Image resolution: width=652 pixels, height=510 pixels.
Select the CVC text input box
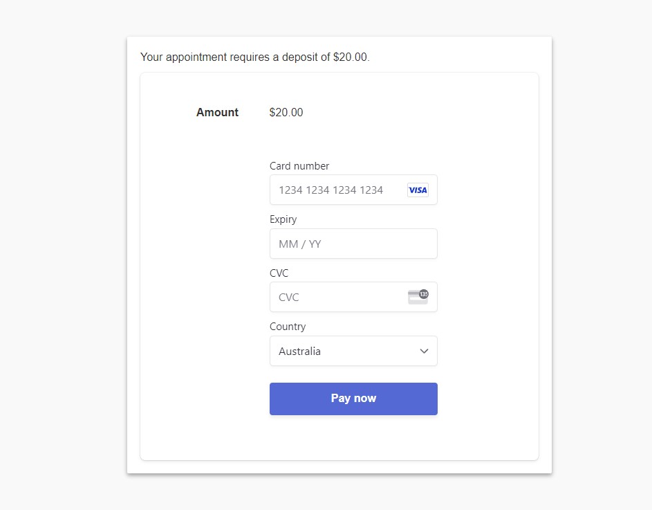coord(339,298)
